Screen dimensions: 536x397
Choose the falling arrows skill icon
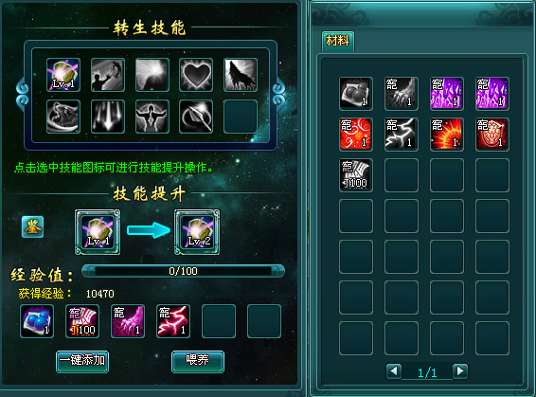click(108, 117)
